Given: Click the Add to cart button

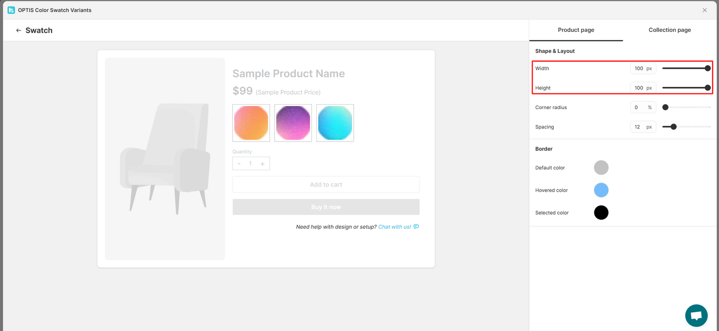Looking at the screenshot, I should pos(326,185).
